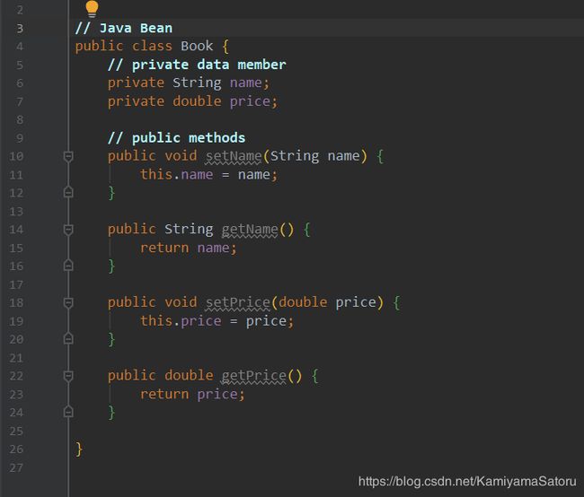
Task: Click the getName method name
Action: tap(250, 230)
